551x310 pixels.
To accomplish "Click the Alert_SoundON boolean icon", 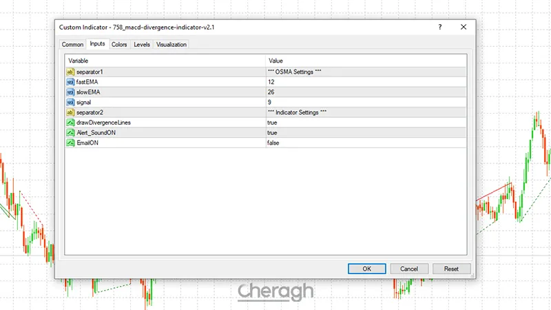I will point(70,132).
